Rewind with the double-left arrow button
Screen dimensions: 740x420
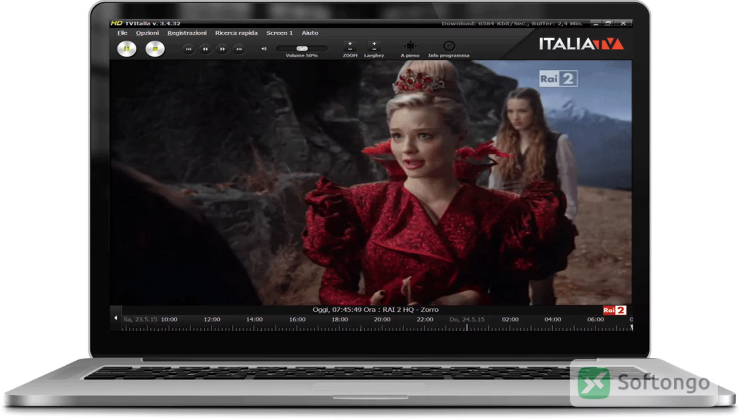pos(205,49)
